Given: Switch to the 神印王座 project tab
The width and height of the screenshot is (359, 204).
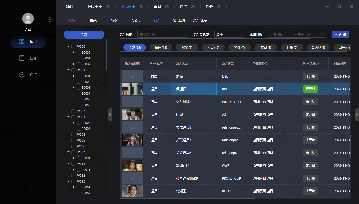Looking at the screenshot, I should point(95,7).
